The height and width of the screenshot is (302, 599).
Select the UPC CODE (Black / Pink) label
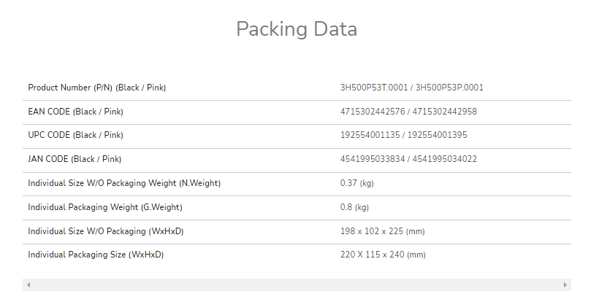[x=75, y=135]
